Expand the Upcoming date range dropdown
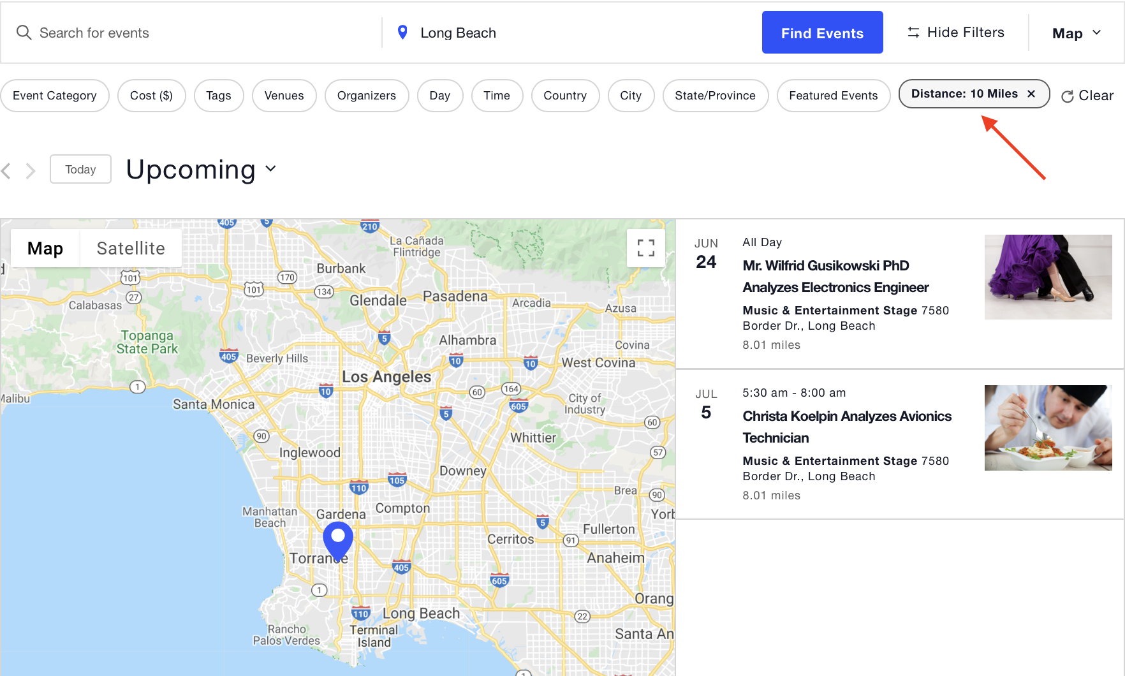The height and width of the screenshot is (676, 1125). pos(200,170)
